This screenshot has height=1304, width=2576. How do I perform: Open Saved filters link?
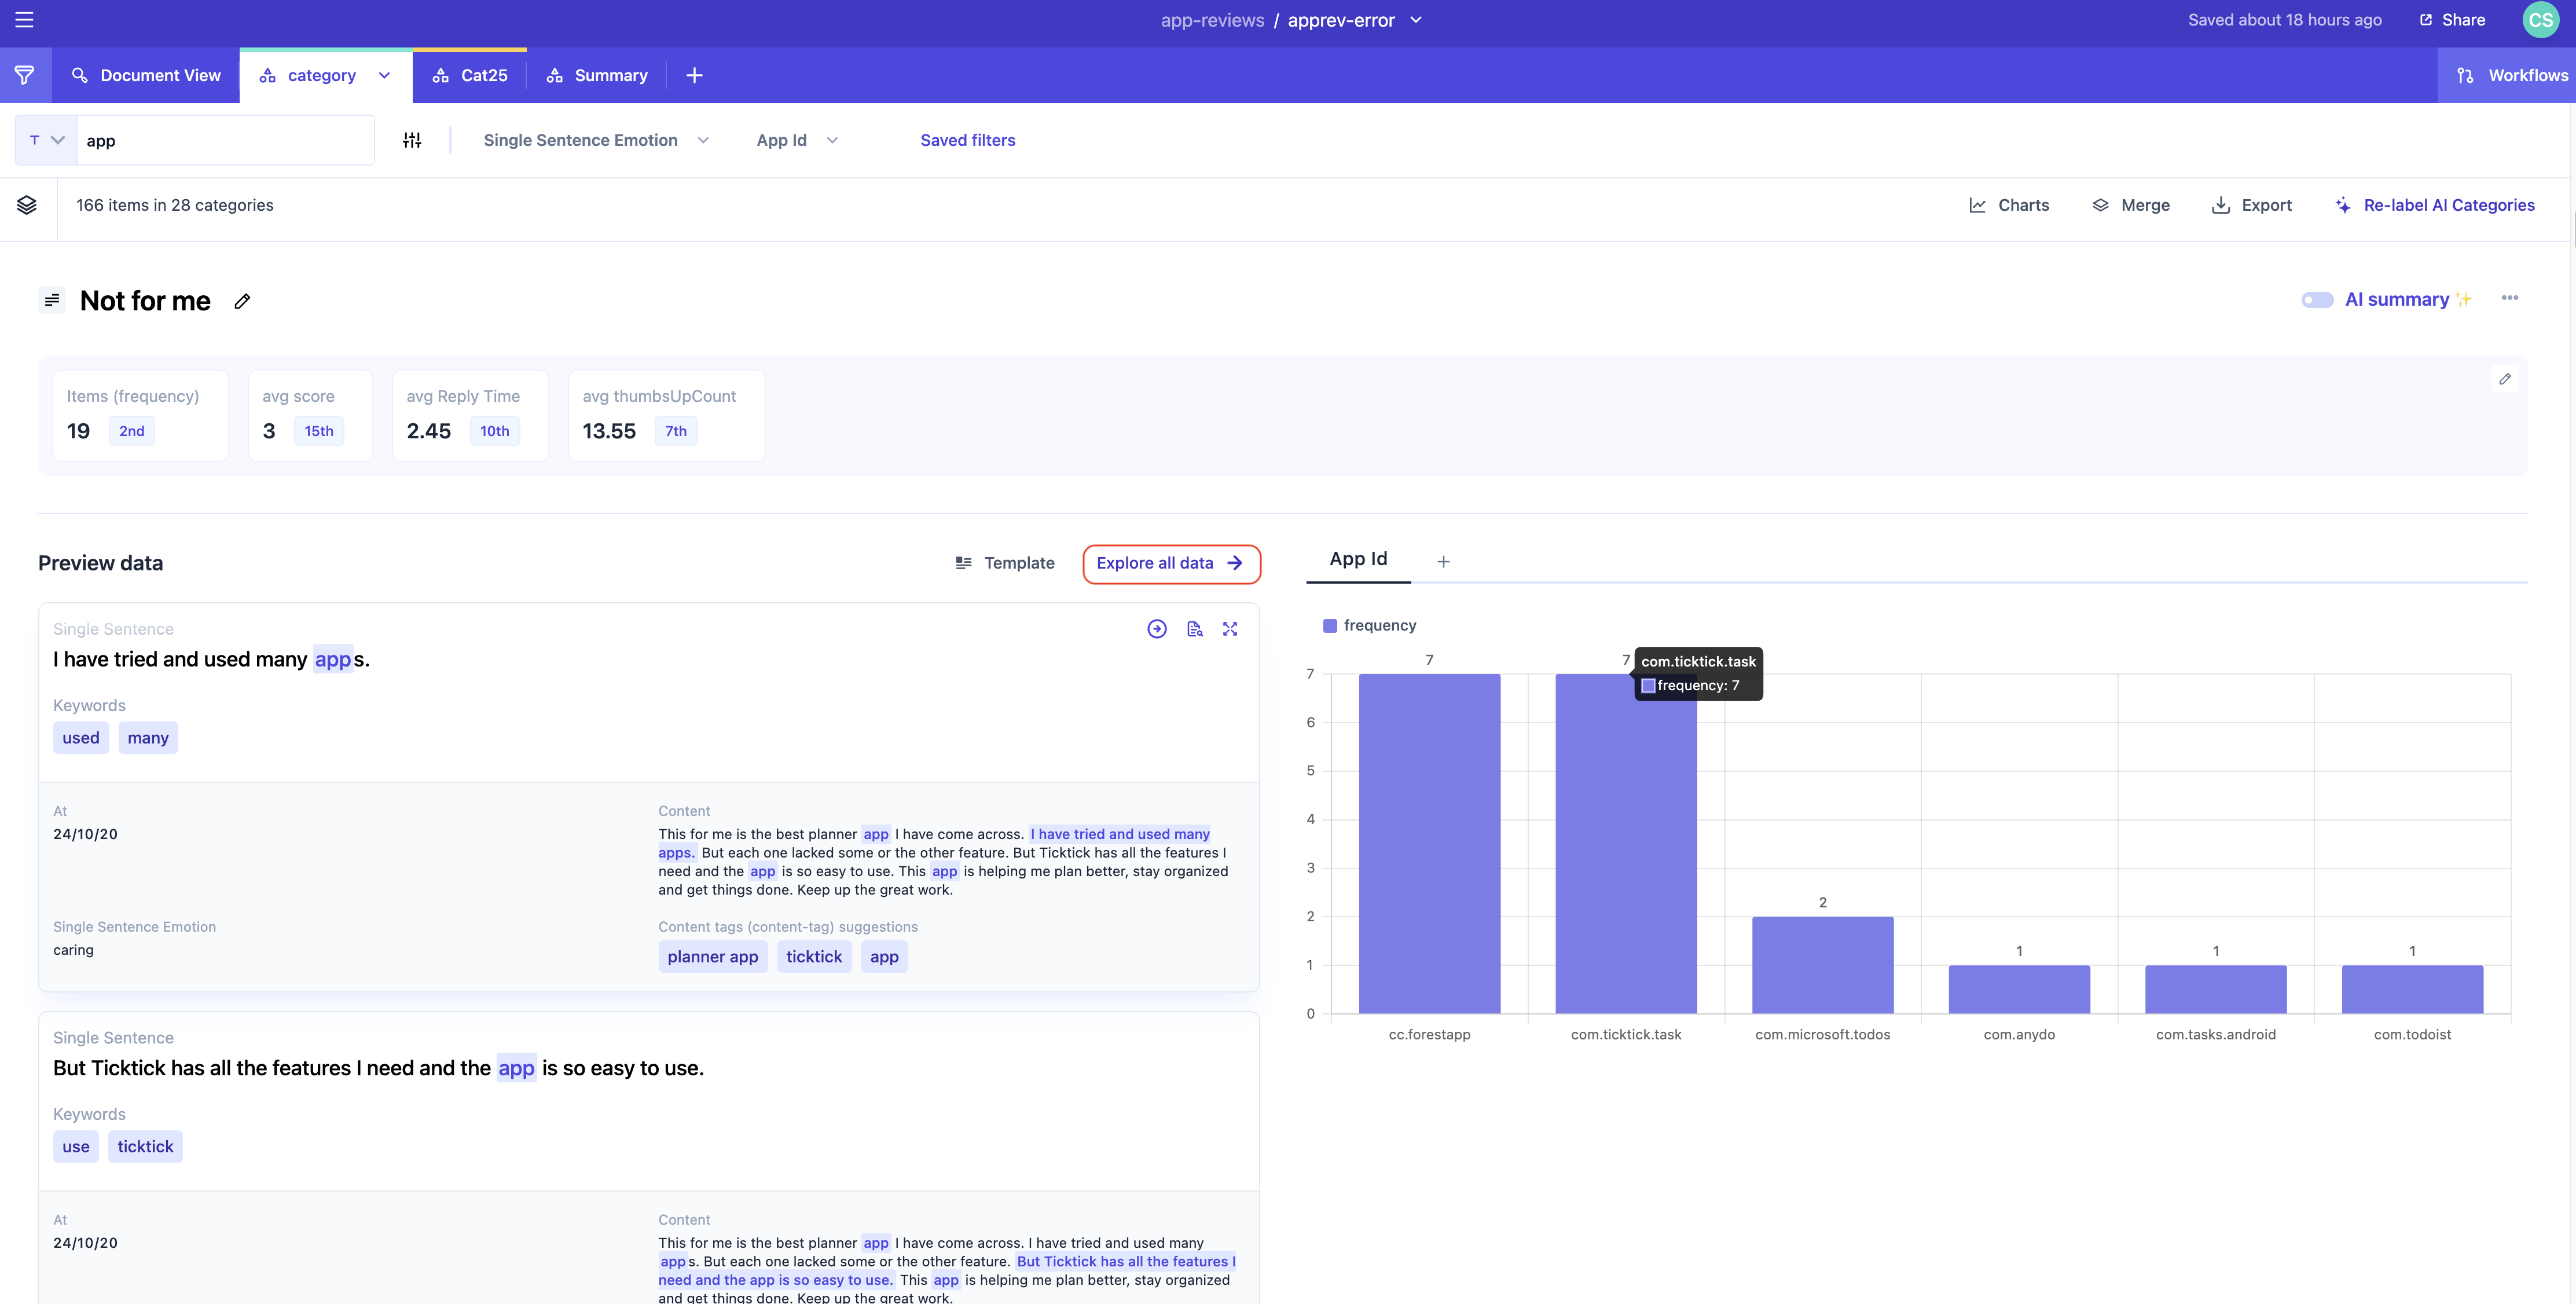(x=967, y=140)
